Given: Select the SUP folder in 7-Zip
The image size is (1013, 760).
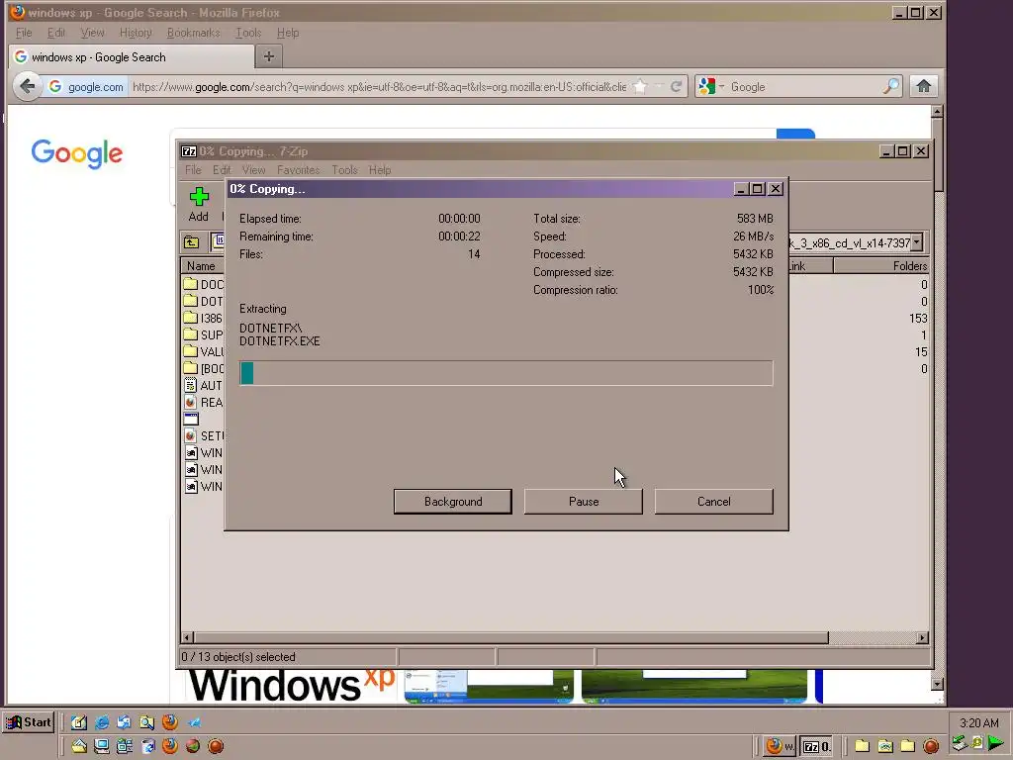Looking at the screenshot, I should point(202,334).
